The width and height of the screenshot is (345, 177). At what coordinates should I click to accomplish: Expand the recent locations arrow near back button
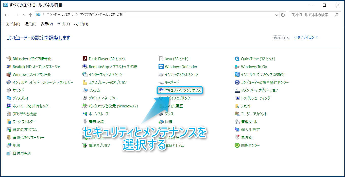pyautogui.click(x=24, y=15)
